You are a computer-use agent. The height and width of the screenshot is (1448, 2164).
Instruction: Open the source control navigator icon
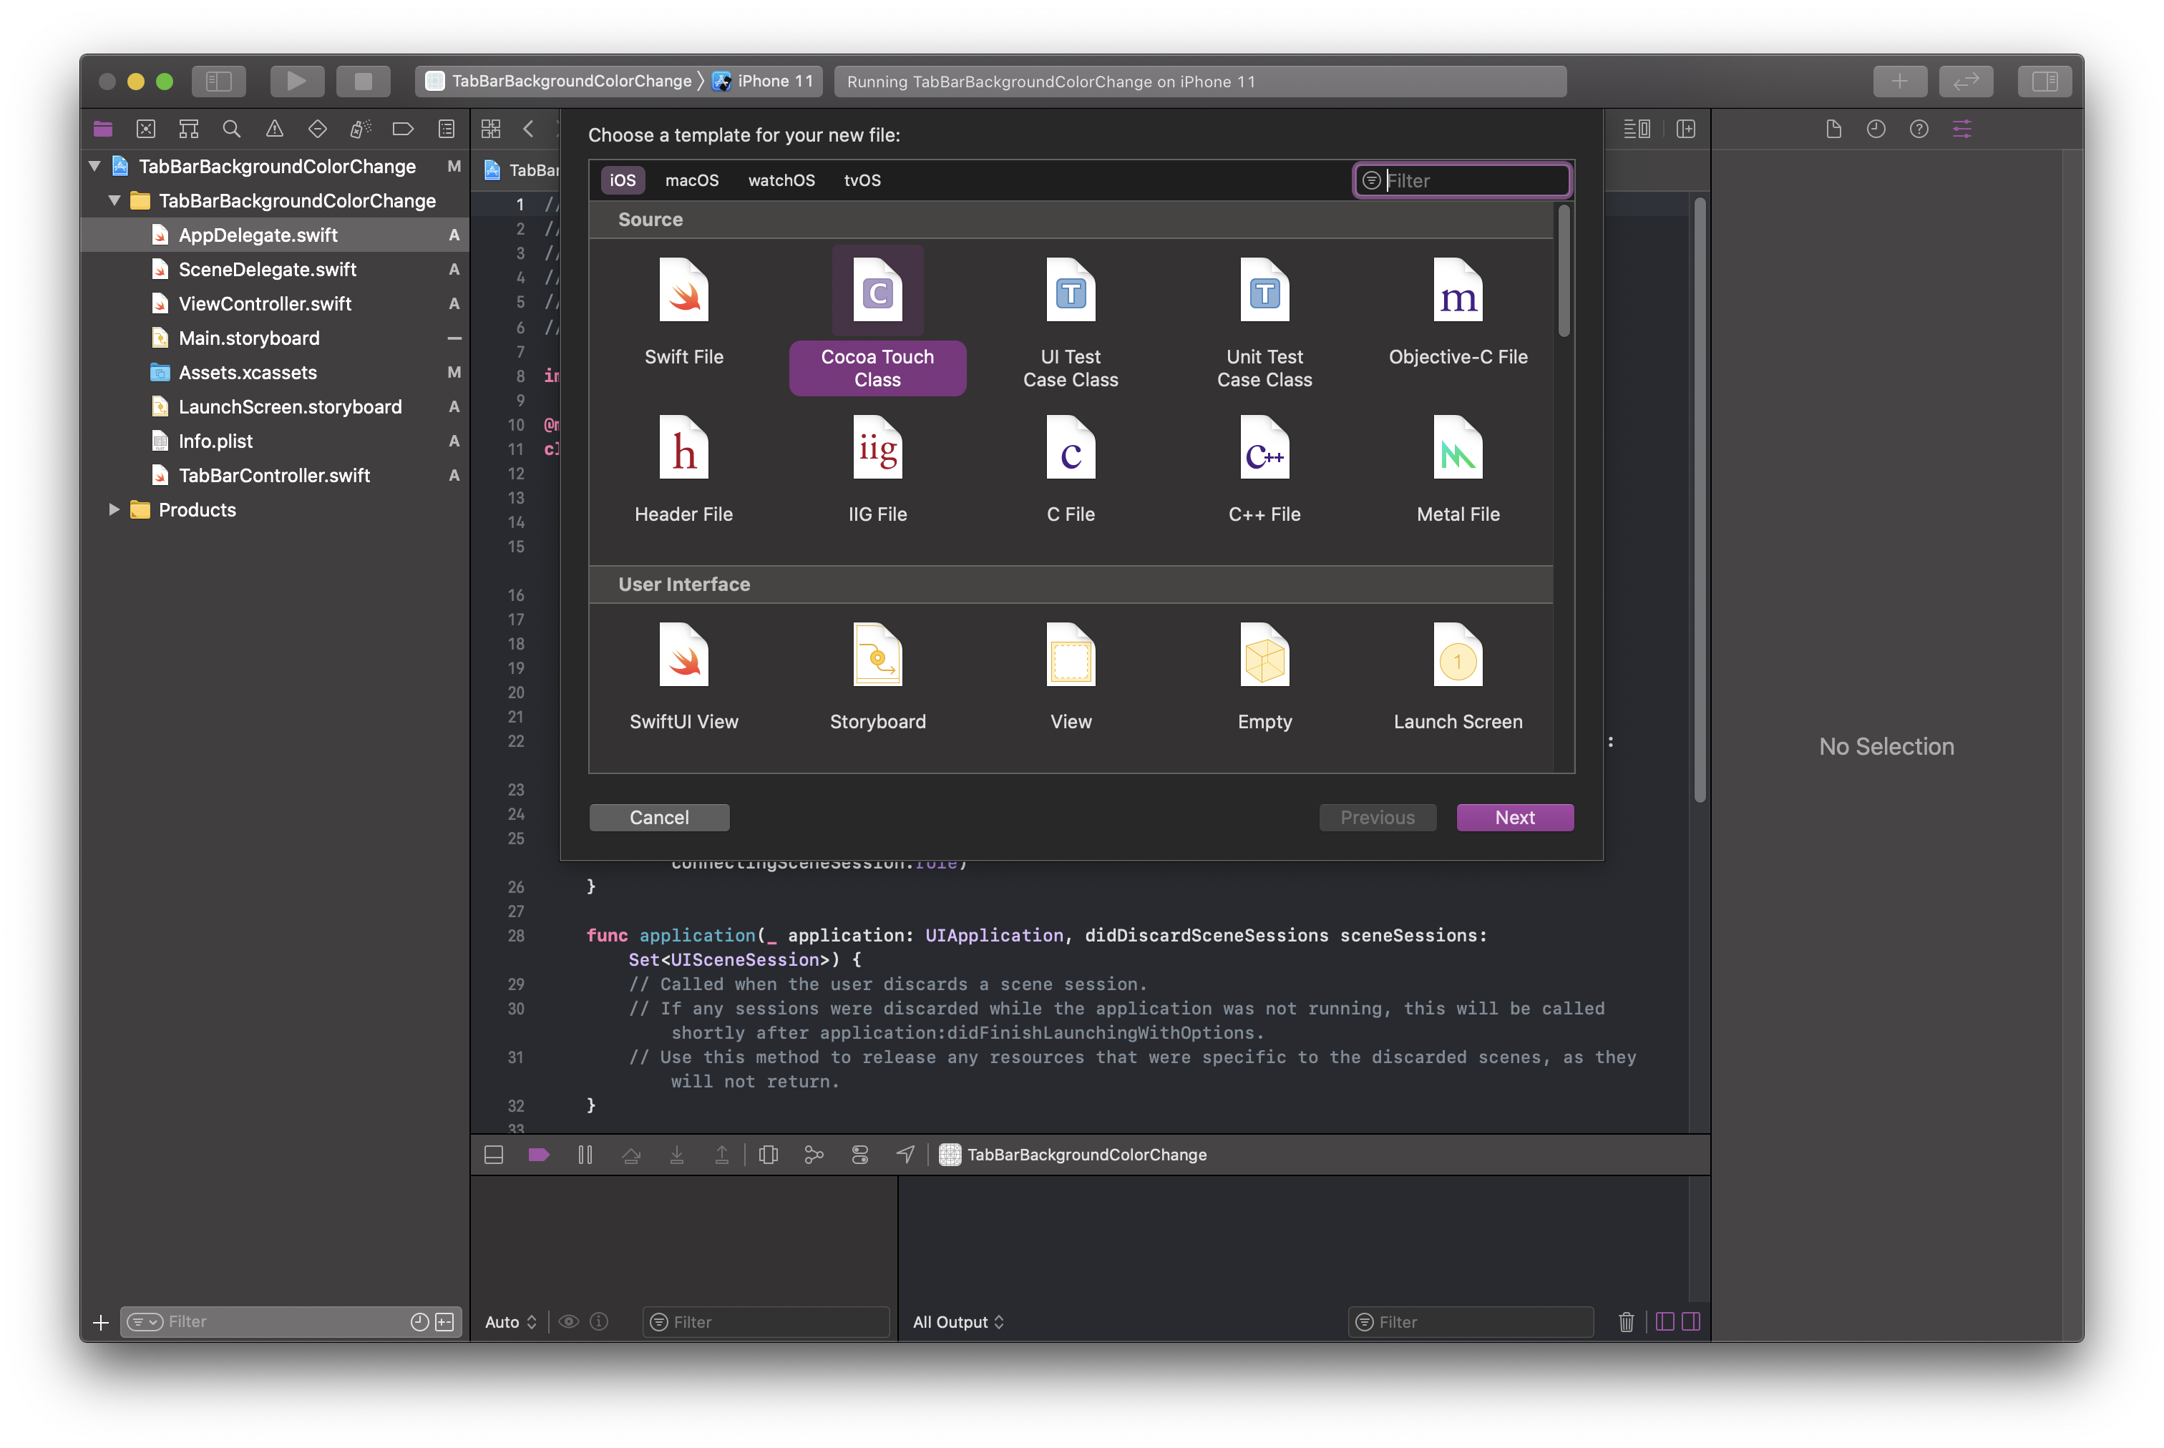146,129
